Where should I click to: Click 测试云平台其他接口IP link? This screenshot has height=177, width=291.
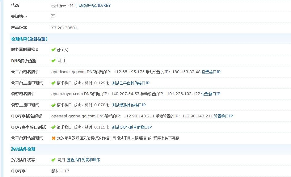coord(131,83)
